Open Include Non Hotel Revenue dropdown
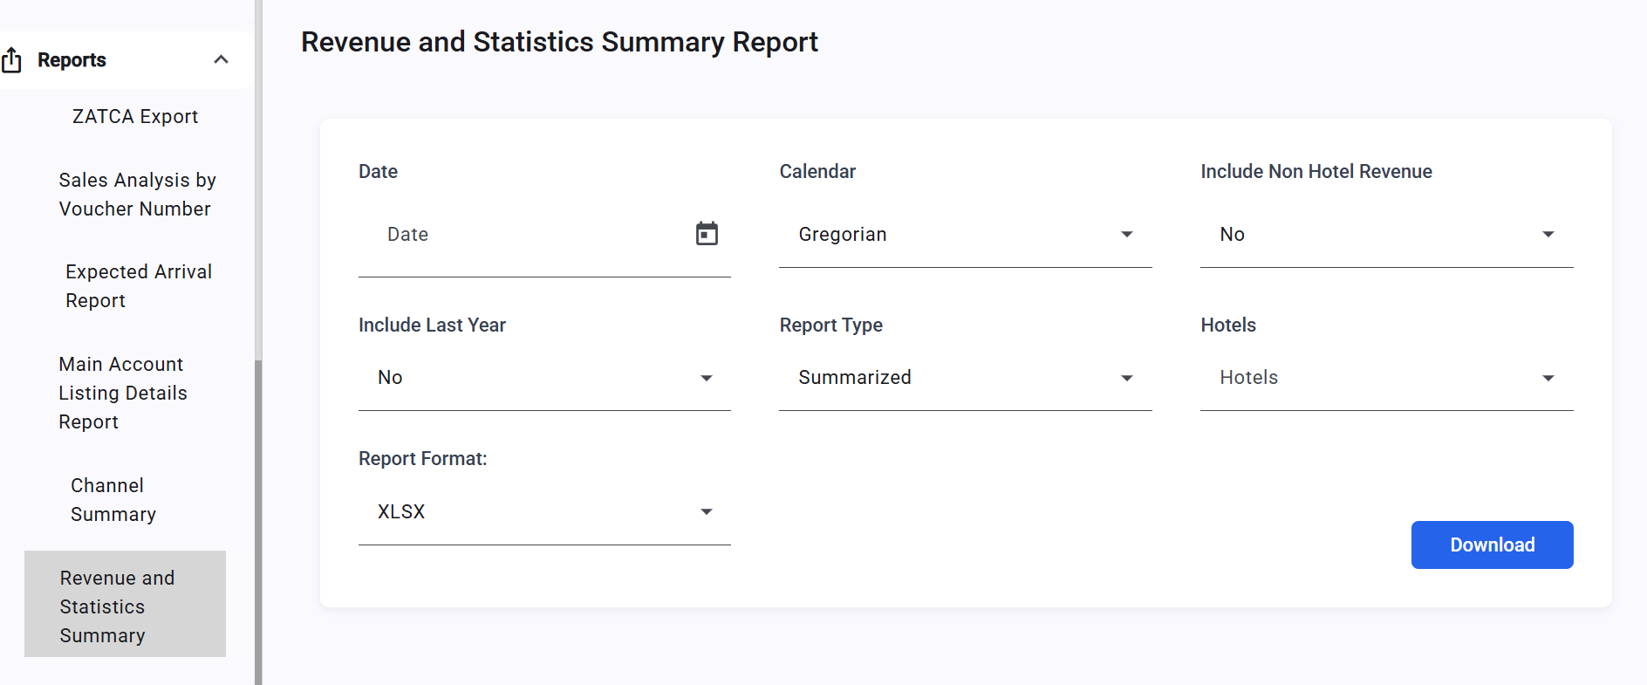 click(x=1386, y=234)
